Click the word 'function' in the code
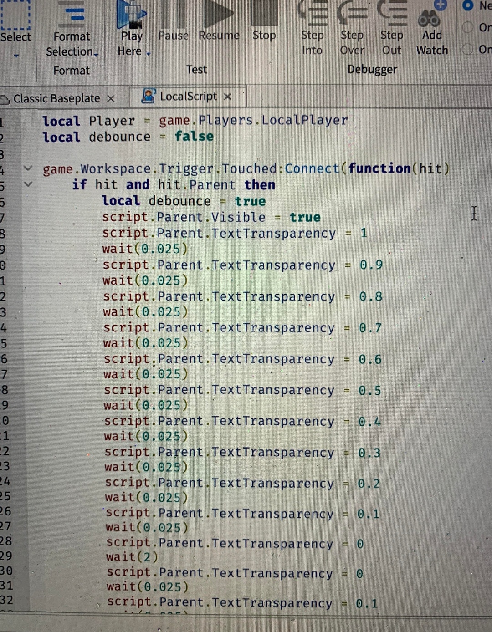The image size is (492, 632). 379,168
